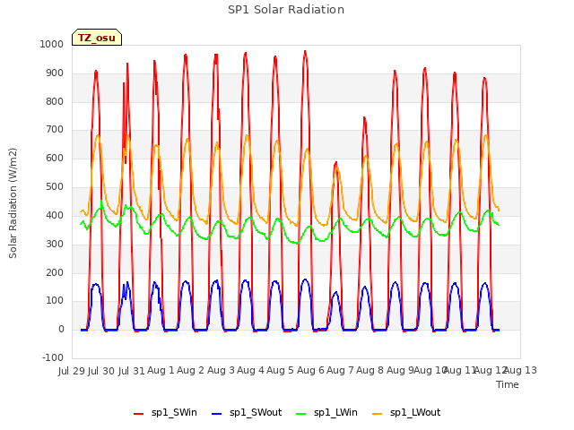The image size is (574, 430).
Task: Select the sp1_SWout legend label
Action: tap(256, 412)
